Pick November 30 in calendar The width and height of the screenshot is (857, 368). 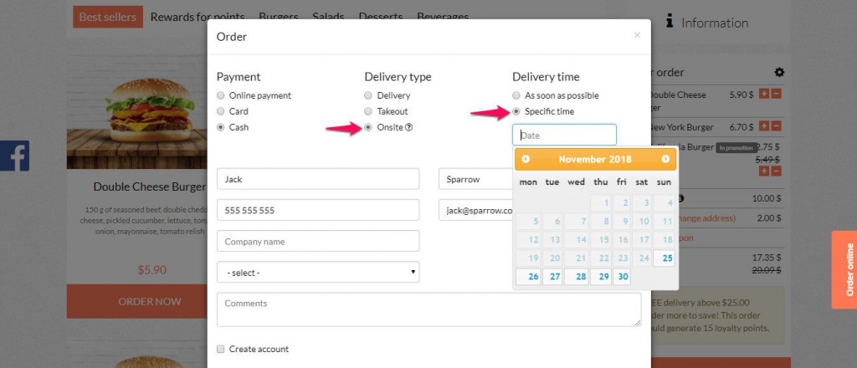[622, 277]
